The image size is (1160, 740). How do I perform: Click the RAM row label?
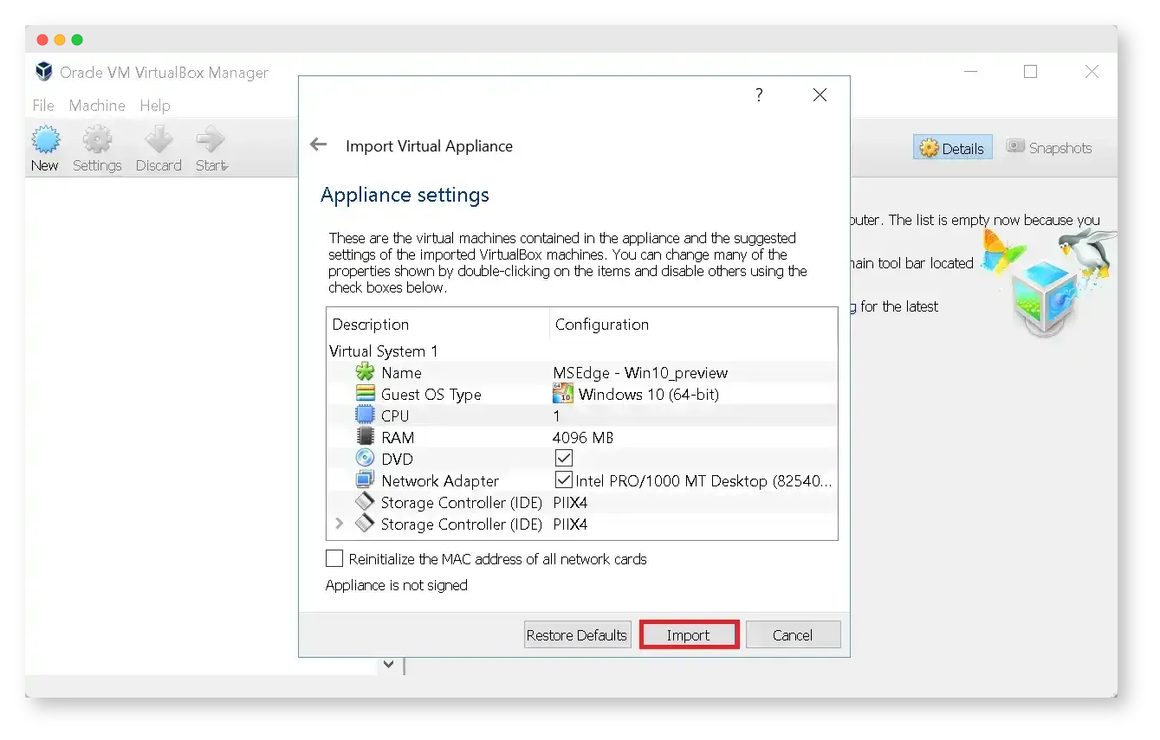point(398,438)
